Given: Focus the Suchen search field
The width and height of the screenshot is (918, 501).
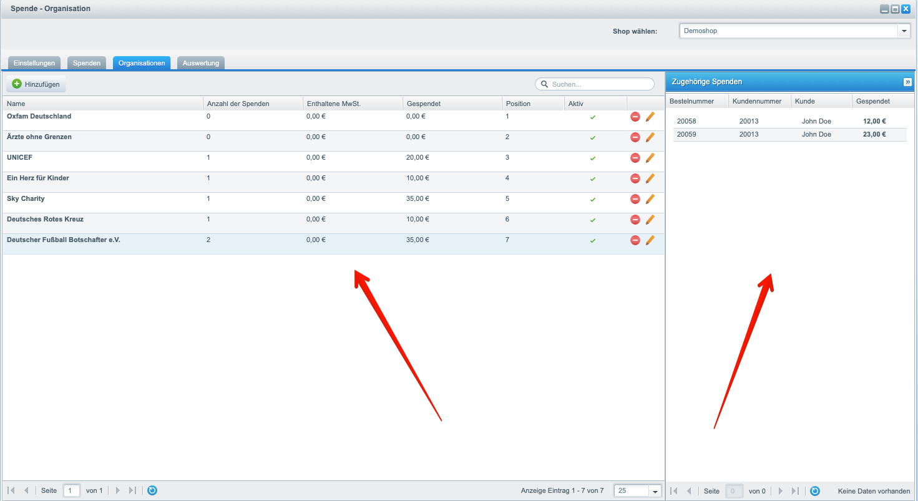Looking at the screenshot, I should point(595,84).
